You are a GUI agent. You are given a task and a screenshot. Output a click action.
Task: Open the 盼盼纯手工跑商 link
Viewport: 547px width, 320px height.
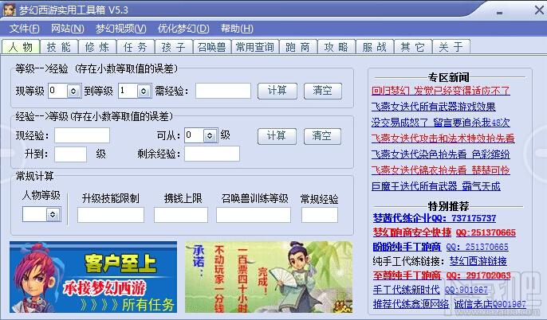point(407,247)
